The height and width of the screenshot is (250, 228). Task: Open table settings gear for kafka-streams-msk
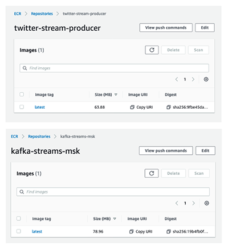point(206,203)
